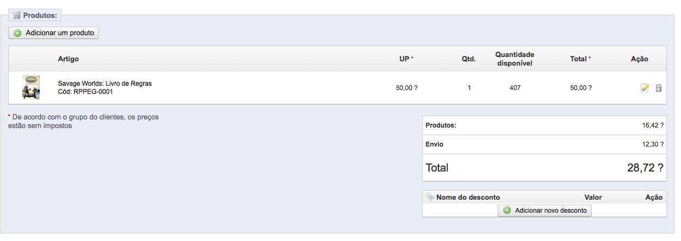
Task: Click the trash delete icon in Ação column
Action: coord(658,88)
